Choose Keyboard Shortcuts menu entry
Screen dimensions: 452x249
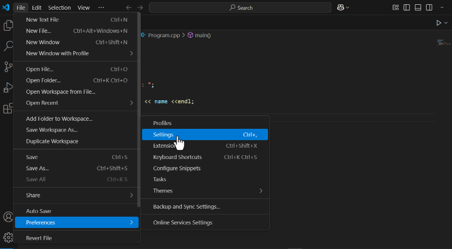(x=205, y=157)
